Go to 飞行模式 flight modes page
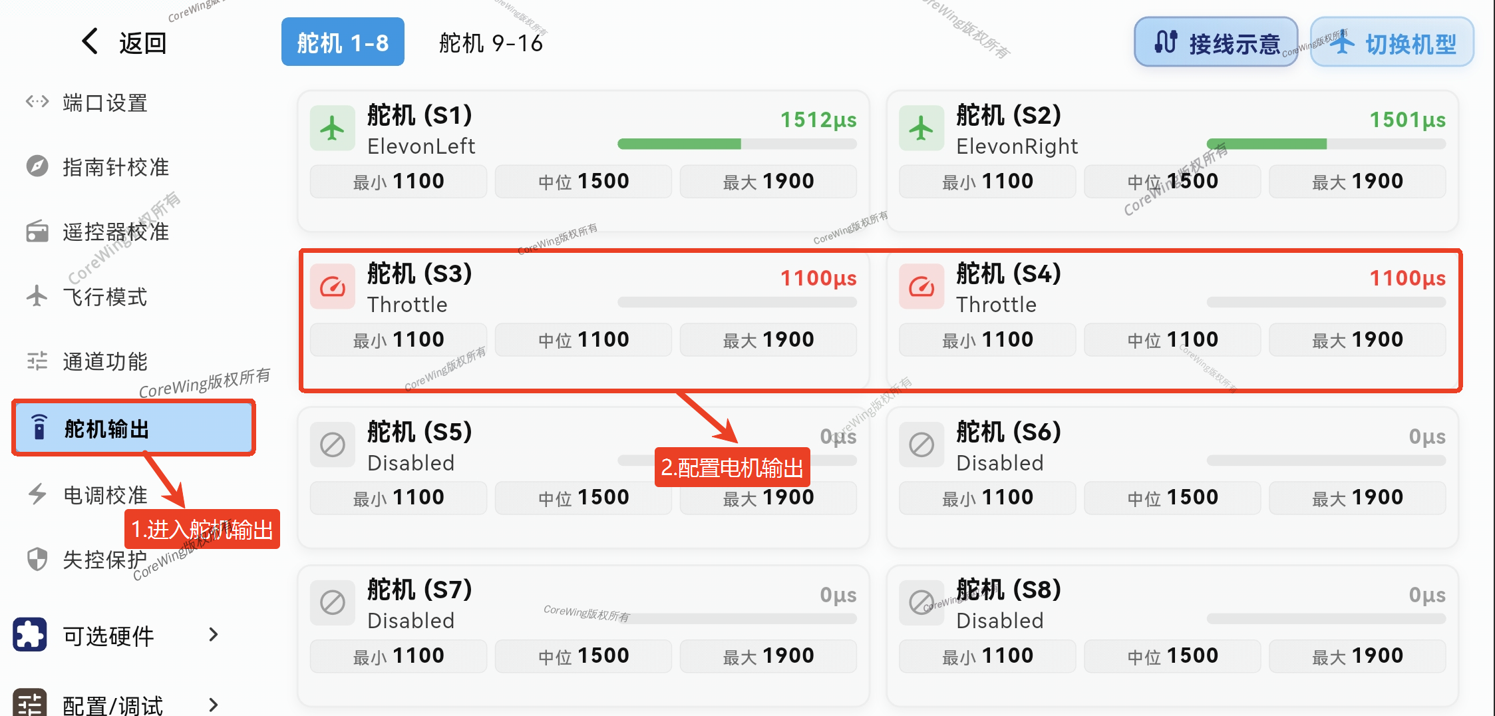Viewport: 1495px width, 716px height. [x=104, y=297]
